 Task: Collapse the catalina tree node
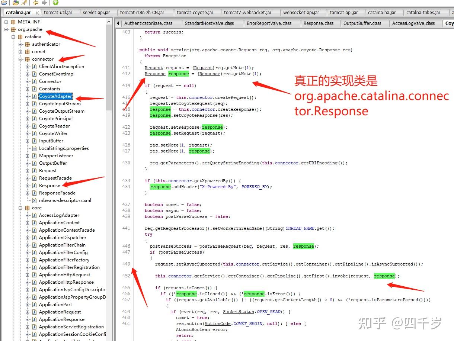[x=13, y=37]
